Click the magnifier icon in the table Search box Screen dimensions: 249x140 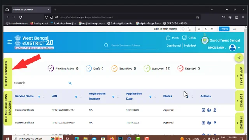tap(70, 83)
